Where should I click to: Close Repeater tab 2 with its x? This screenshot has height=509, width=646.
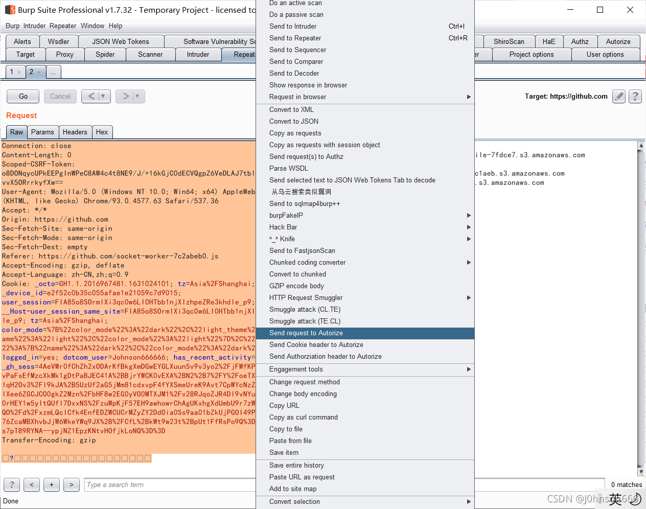coord(39,72)
